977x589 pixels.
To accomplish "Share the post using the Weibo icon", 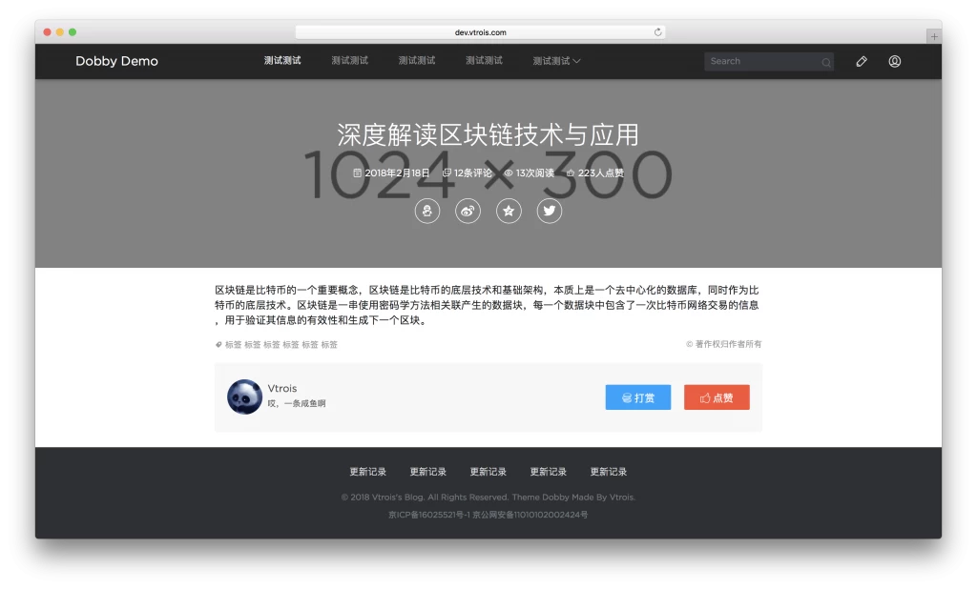I will pos(468,211).
